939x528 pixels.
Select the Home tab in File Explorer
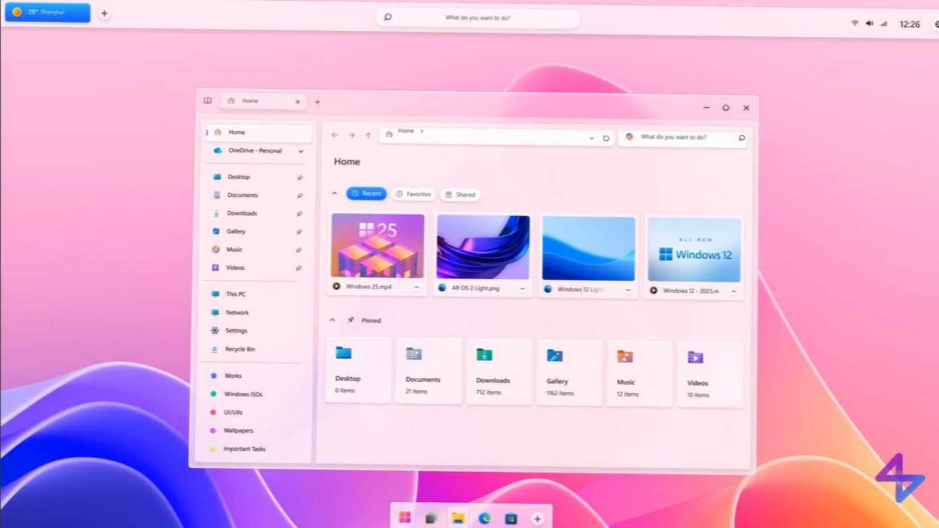(263, 101)
